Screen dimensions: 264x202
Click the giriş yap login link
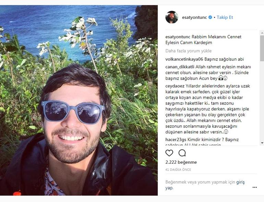(240, 182)
